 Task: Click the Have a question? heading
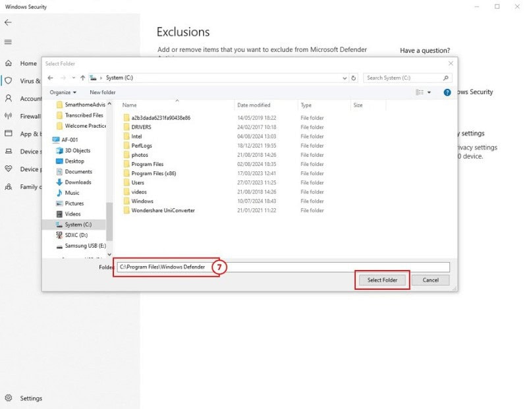tap(425, 51)
